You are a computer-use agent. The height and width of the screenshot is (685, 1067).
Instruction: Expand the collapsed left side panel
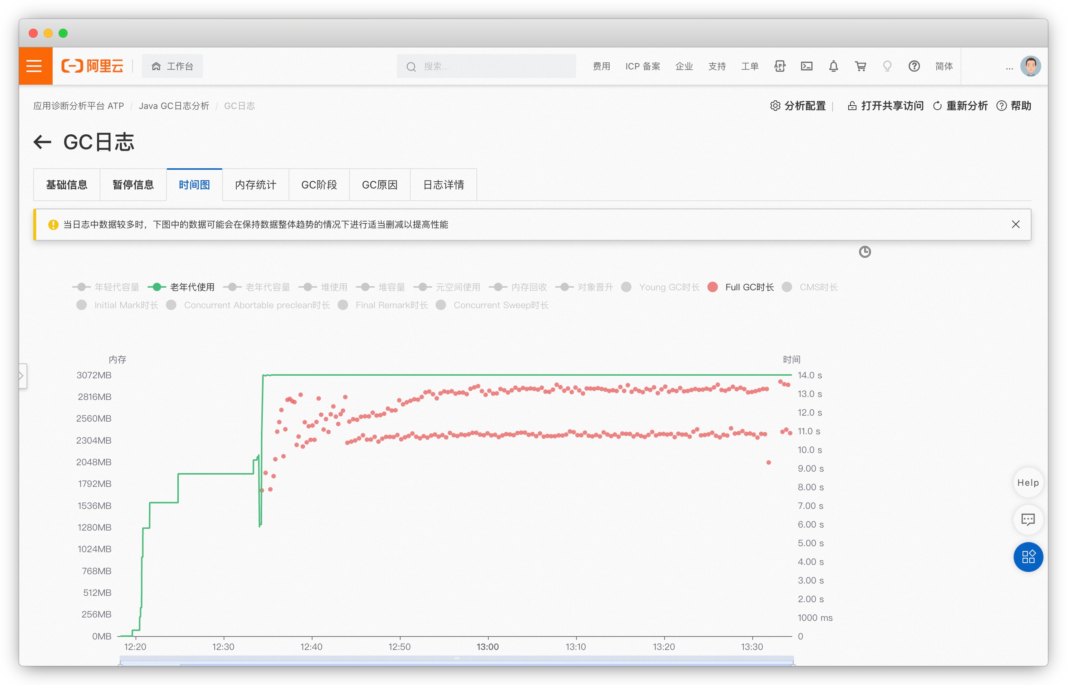click(x=22, y=376)
